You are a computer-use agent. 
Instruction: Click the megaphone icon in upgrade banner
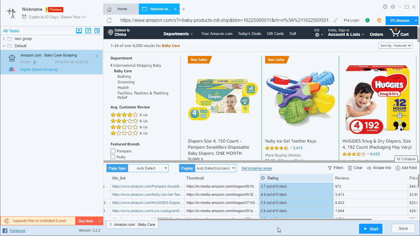(x=7, y=221)
